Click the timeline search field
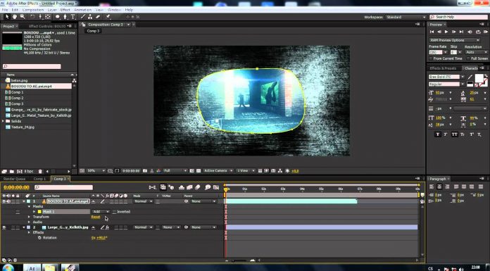The width and height of the screenshot is (490, 271). coord(64,187)
